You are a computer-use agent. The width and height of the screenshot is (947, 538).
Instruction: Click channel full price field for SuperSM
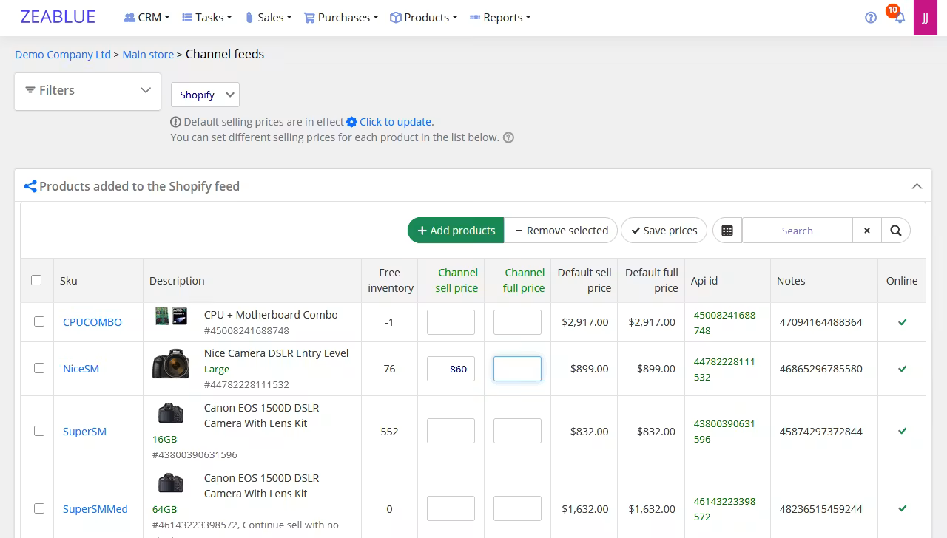(517, 431)
